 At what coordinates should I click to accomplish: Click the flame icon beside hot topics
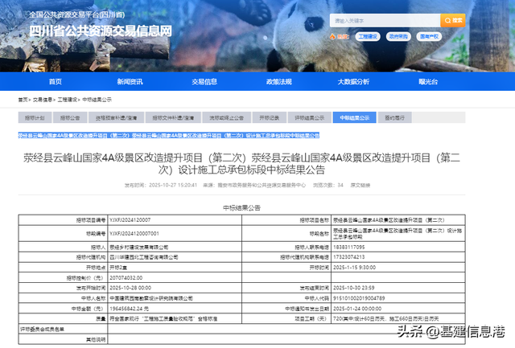click(x=332, y=36)
